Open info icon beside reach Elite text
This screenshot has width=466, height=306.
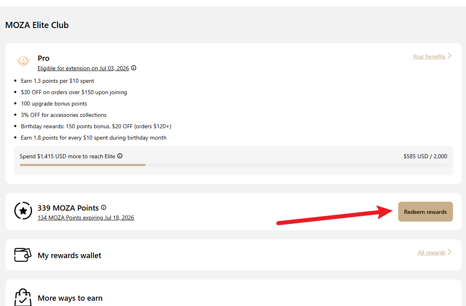pos(120,156)
